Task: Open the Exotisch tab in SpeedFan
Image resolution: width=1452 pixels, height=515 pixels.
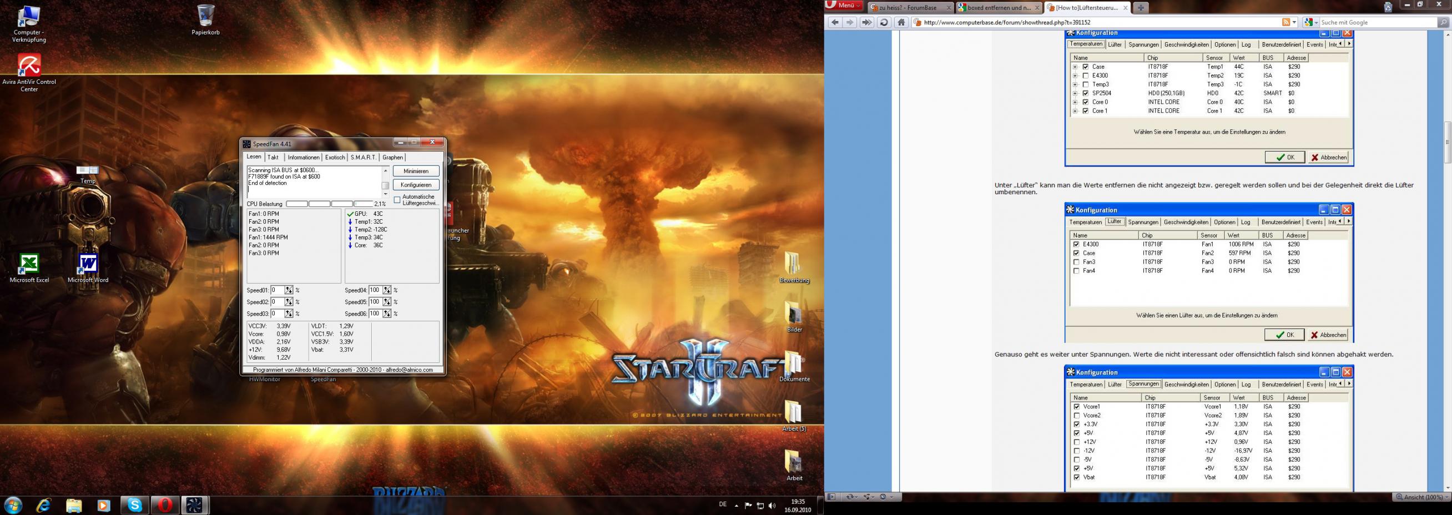Action: click(335, 158)
